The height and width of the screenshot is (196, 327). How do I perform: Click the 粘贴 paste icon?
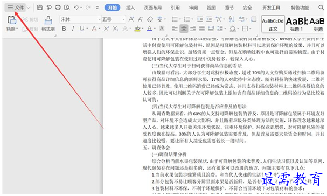pos(12,20)
